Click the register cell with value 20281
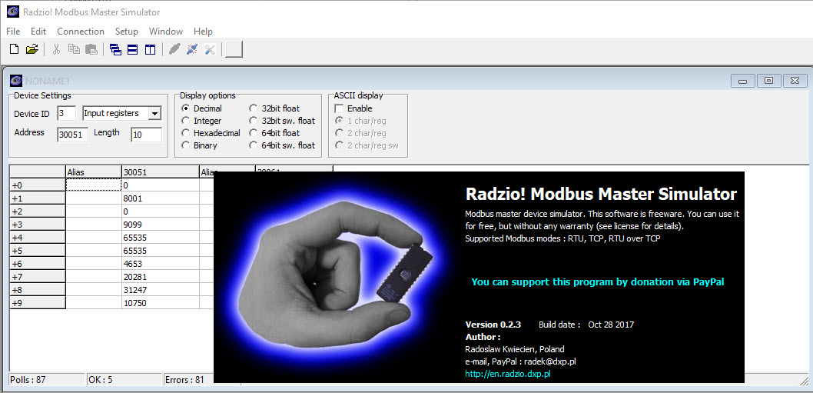Screen dimensions: 813x393 (160, 276)
